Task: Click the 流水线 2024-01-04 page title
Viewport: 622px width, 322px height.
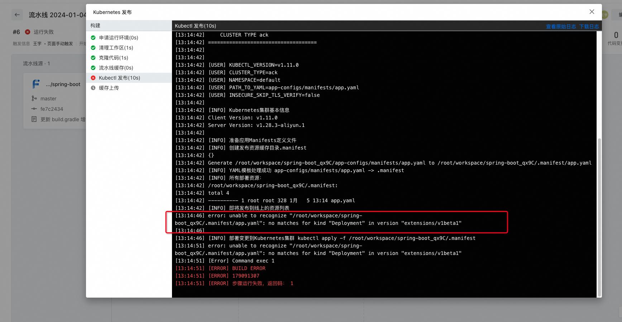Action: [x=57, y=15]
